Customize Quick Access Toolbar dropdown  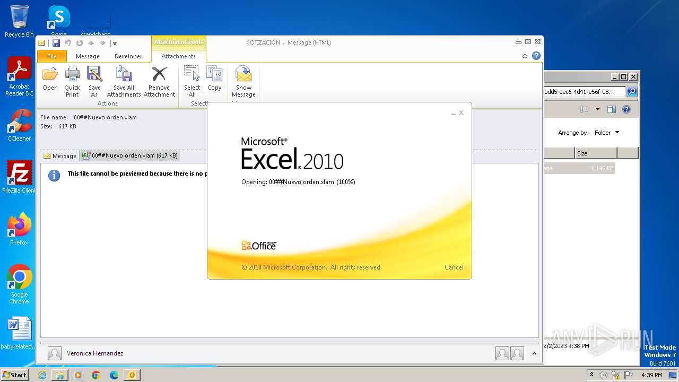[x=115, y=44]
